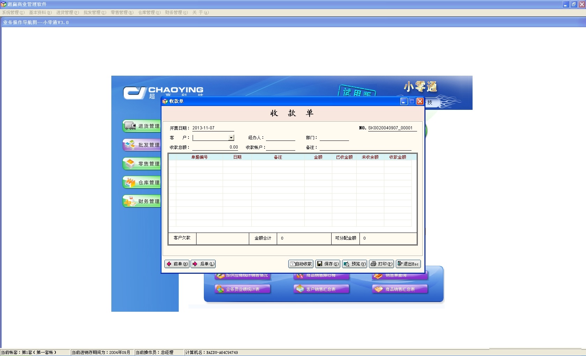Image resolution: width=586 pixels, height=356 pixels.
Task: Expand the 客户 customer dropdown
Action: (x=231, y=138)
